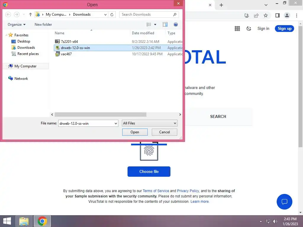The width and height of the screenshot is (303, 227).
Task: Open the Privacy Policy link
Action: [x=188, y=191]
